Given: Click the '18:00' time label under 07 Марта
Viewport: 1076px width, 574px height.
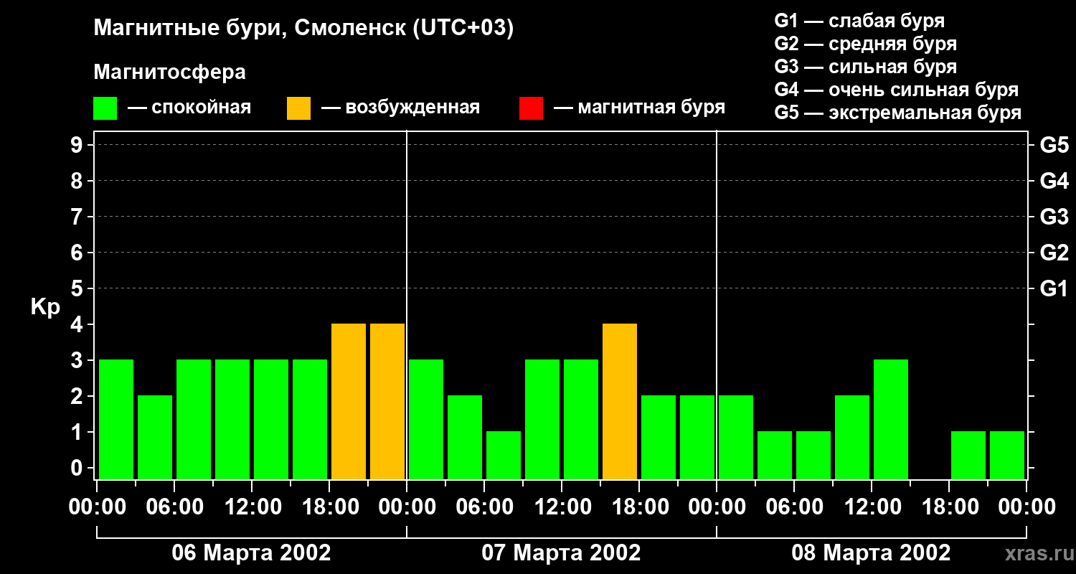Looking at the screenshot, I should [x=639, y=507].
